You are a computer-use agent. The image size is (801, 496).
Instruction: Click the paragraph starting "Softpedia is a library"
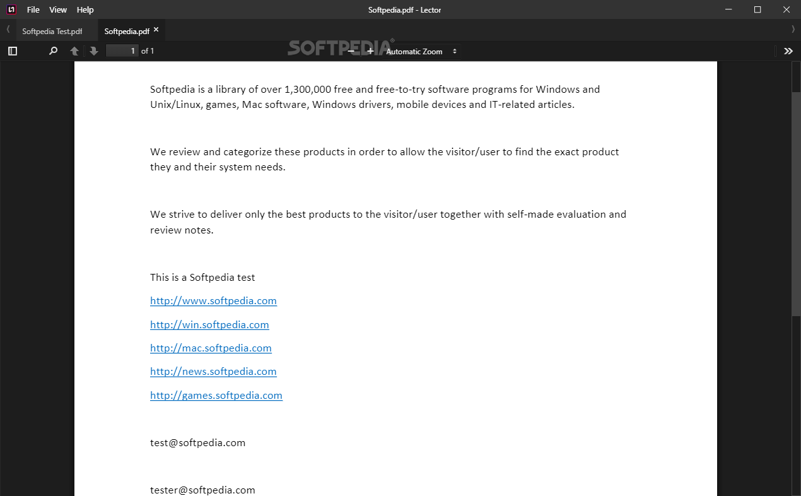[x=375, y=97]
